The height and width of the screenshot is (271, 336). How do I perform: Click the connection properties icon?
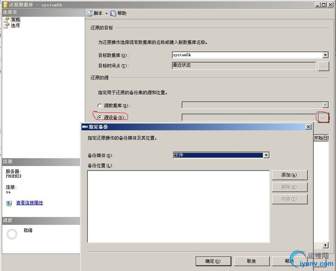pyautogui.click(x=9, y=203)
